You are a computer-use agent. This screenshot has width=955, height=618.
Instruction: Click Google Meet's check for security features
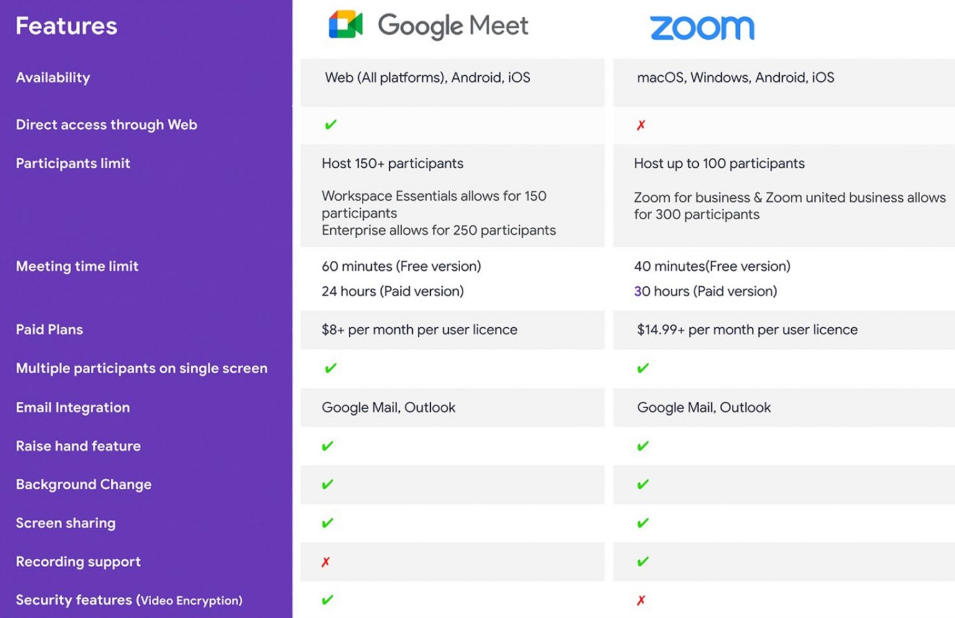[x=328, y=600]
